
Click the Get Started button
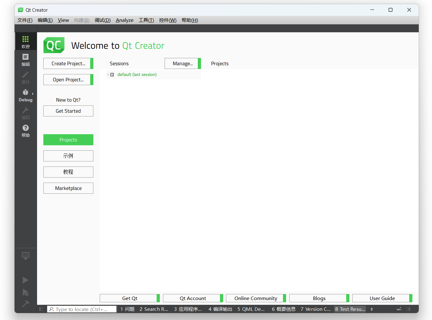68,111
